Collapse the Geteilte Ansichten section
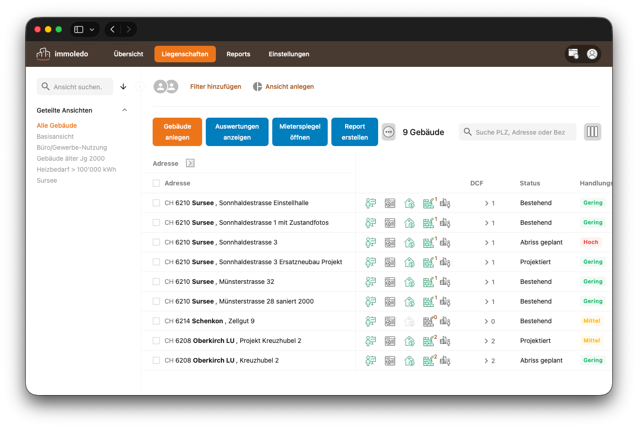Image resolution: width=638 pixels, height=429 pixels. [125, 110]
